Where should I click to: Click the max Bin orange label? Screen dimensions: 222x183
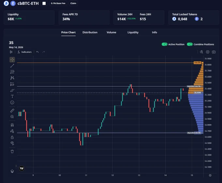[198, 63]
